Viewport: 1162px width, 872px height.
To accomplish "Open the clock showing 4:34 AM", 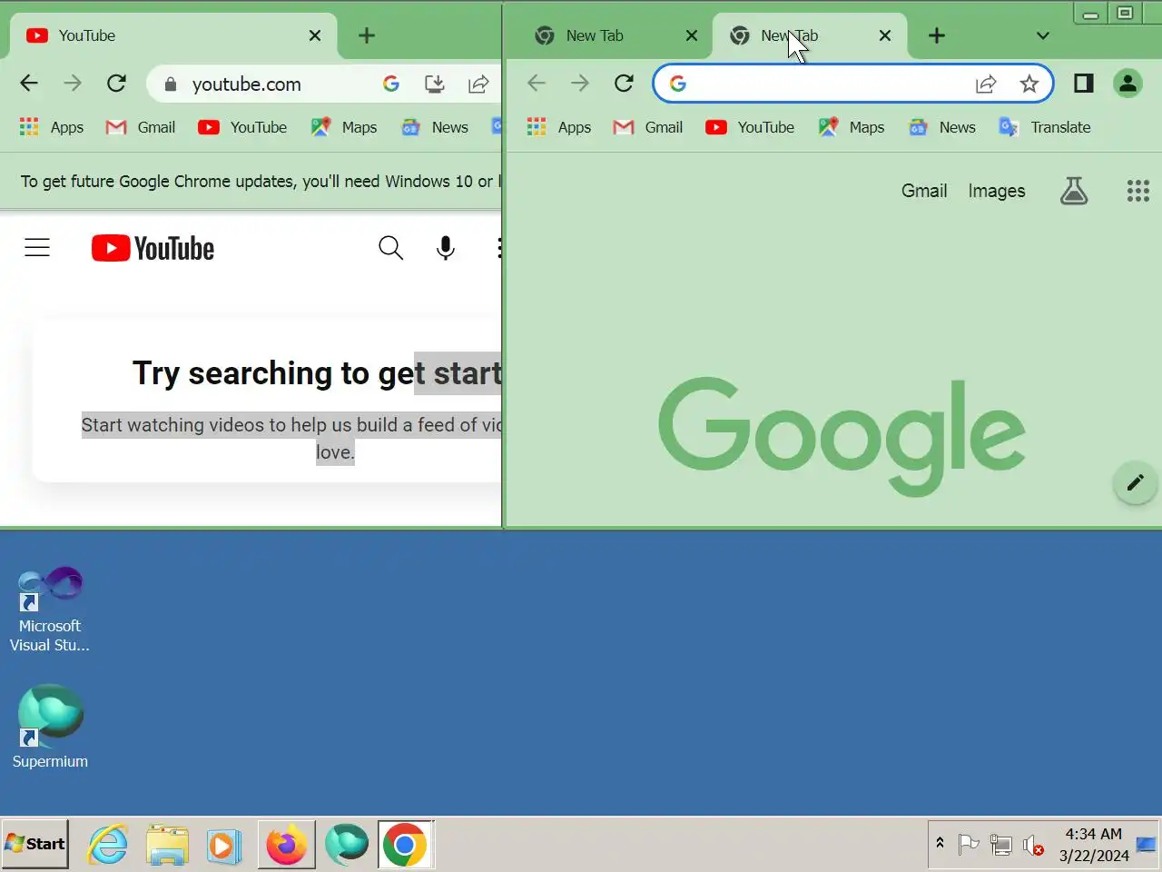I will 1094,845.
